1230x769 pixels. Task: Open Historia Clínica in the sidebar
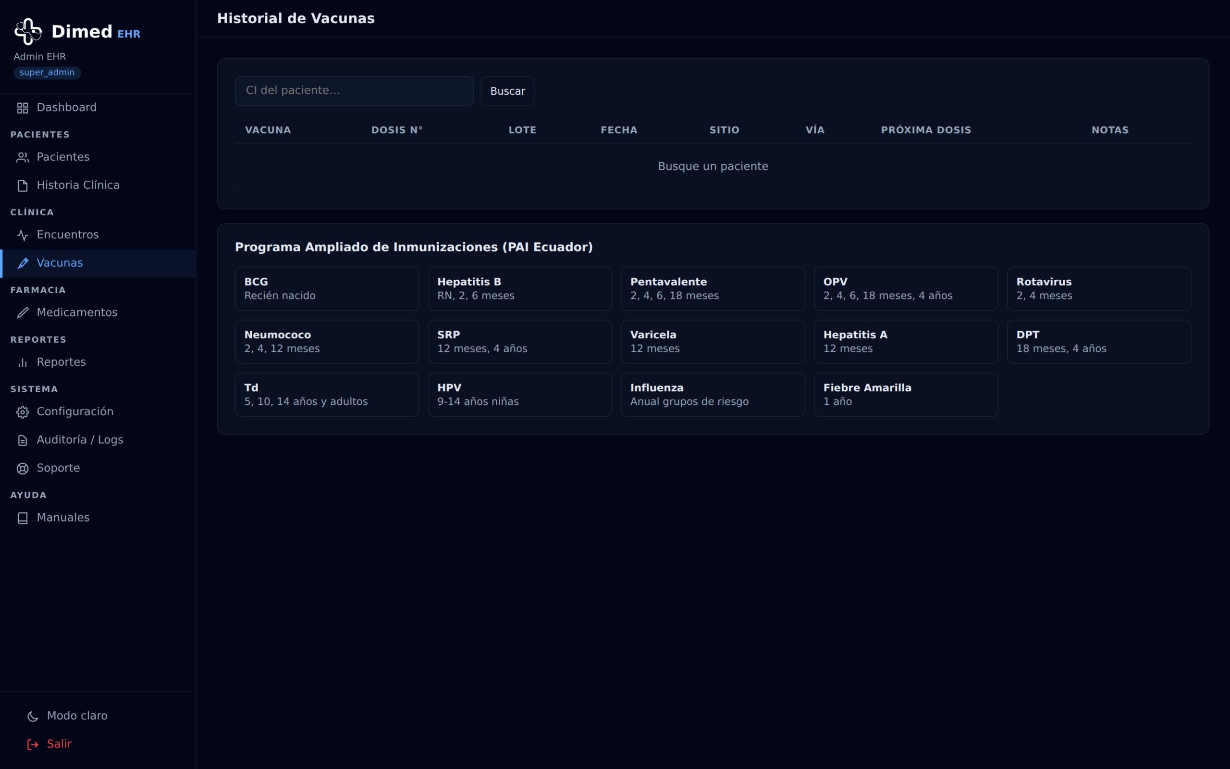[98, 185]
